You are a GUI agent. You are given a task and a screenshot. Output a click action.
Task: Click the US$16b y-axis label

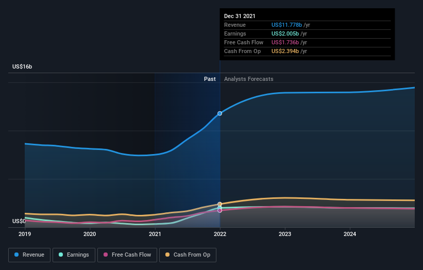pyautogui.click(x=22, y=66)
